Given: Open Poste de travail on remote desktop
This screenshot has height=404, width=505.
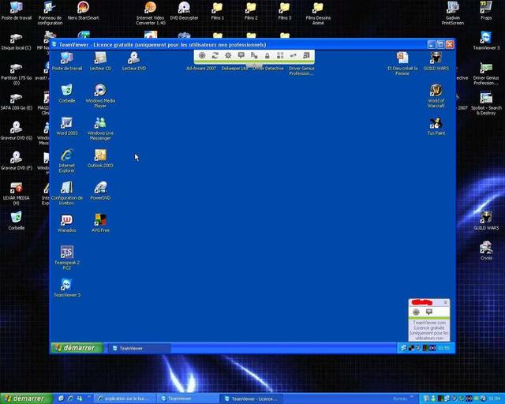Looking at the screenshot, I should coord(67,62).
